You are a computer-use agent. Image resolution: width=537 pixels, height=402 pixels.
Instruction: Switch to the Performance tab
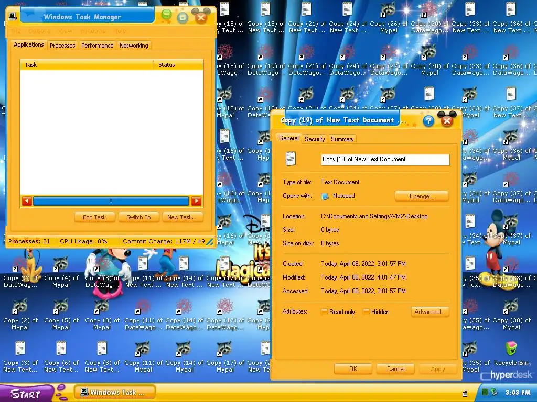(97, 46)
